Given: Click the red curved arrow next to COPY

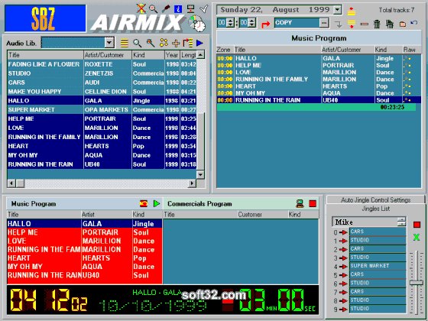Looking at the screenshot, I should [x=265, y=24].
